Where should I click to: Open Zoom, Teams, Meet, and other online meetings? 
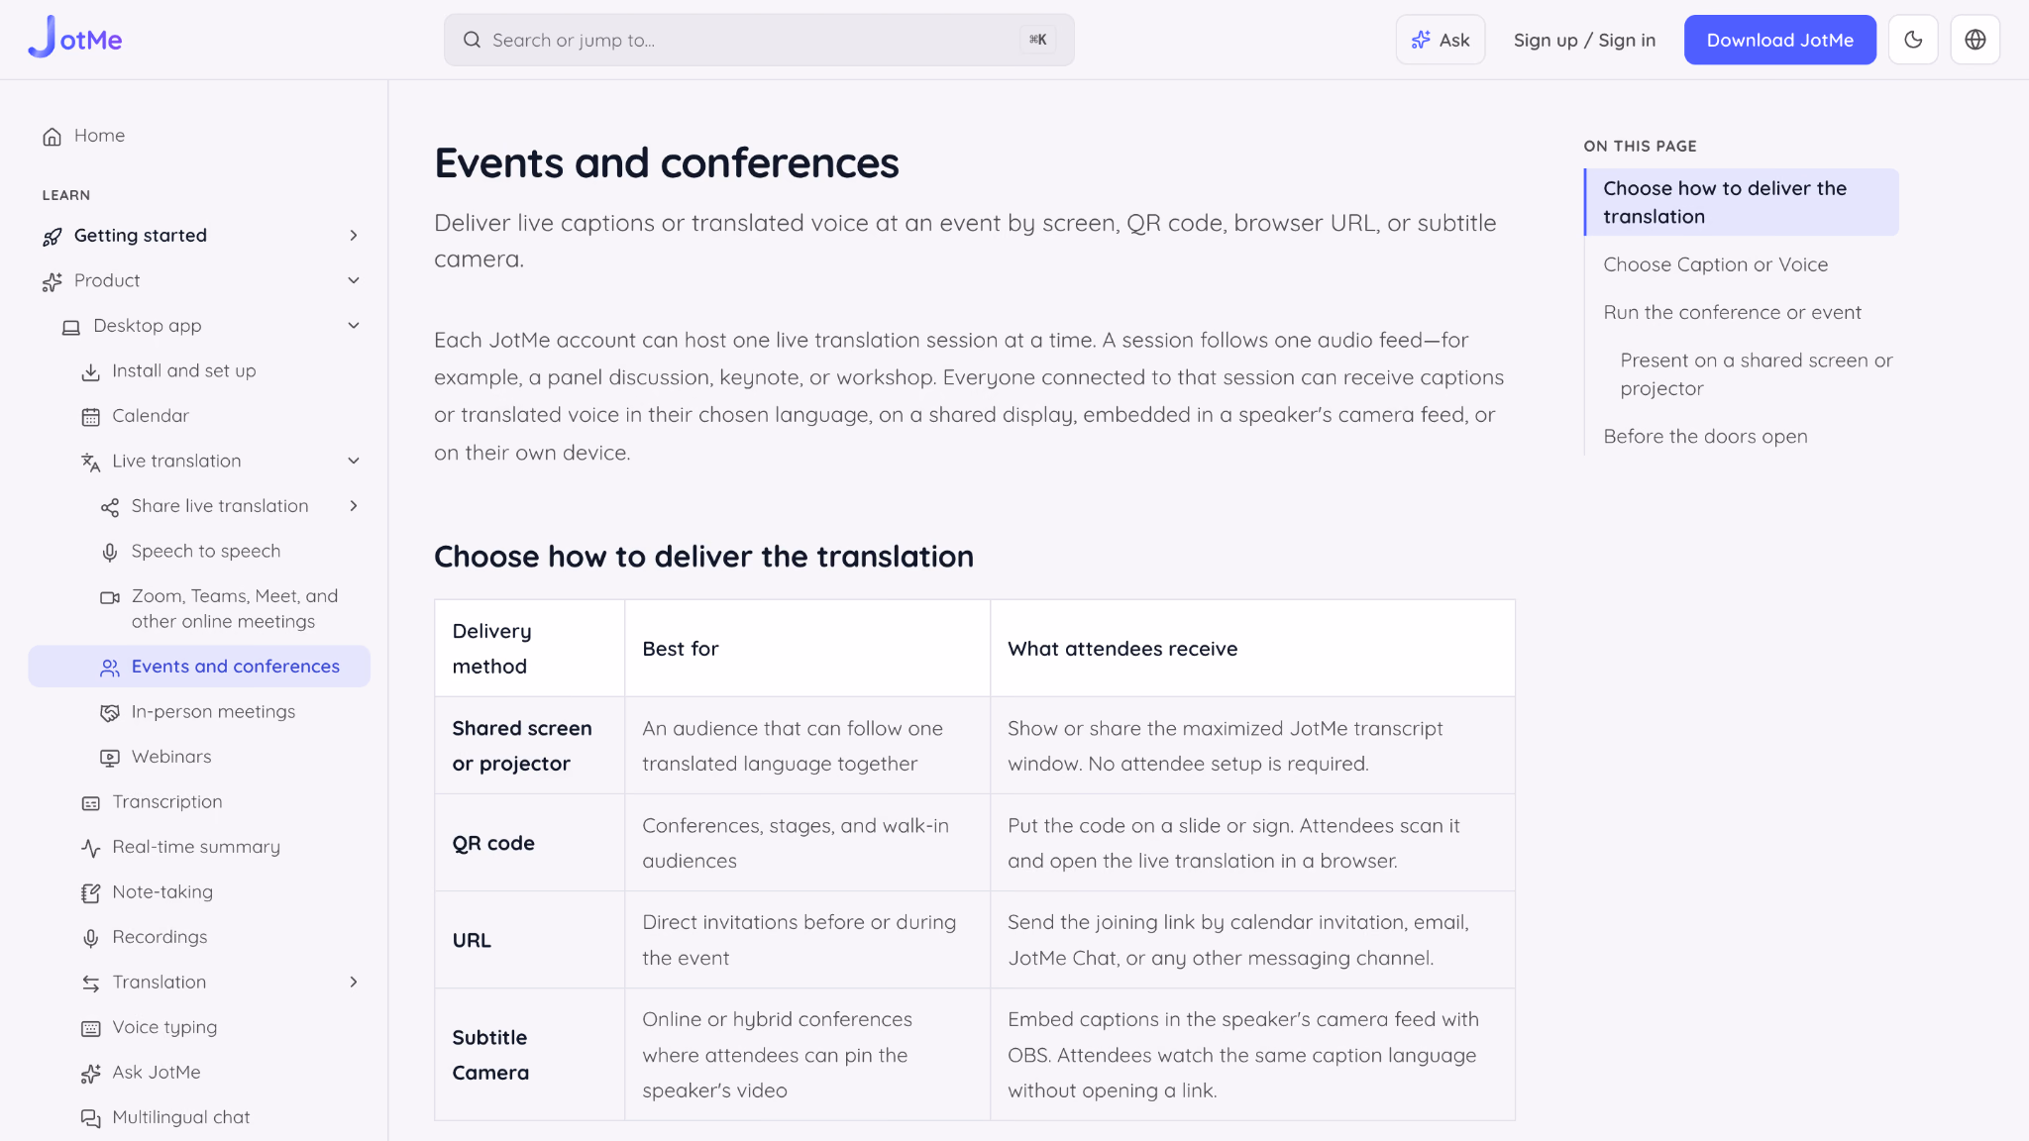tap(199, 608)
